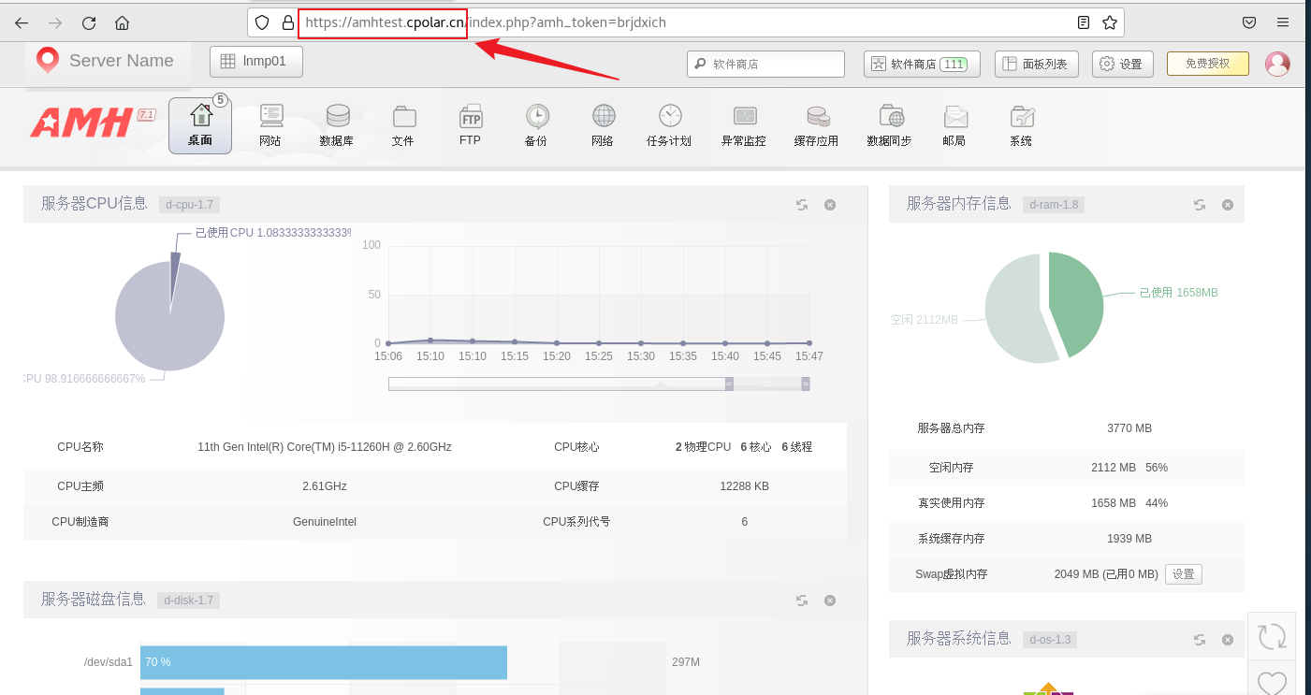This screenshot has width=1311, height=695.
Task: View site security lock information
Action: point(287,22)
